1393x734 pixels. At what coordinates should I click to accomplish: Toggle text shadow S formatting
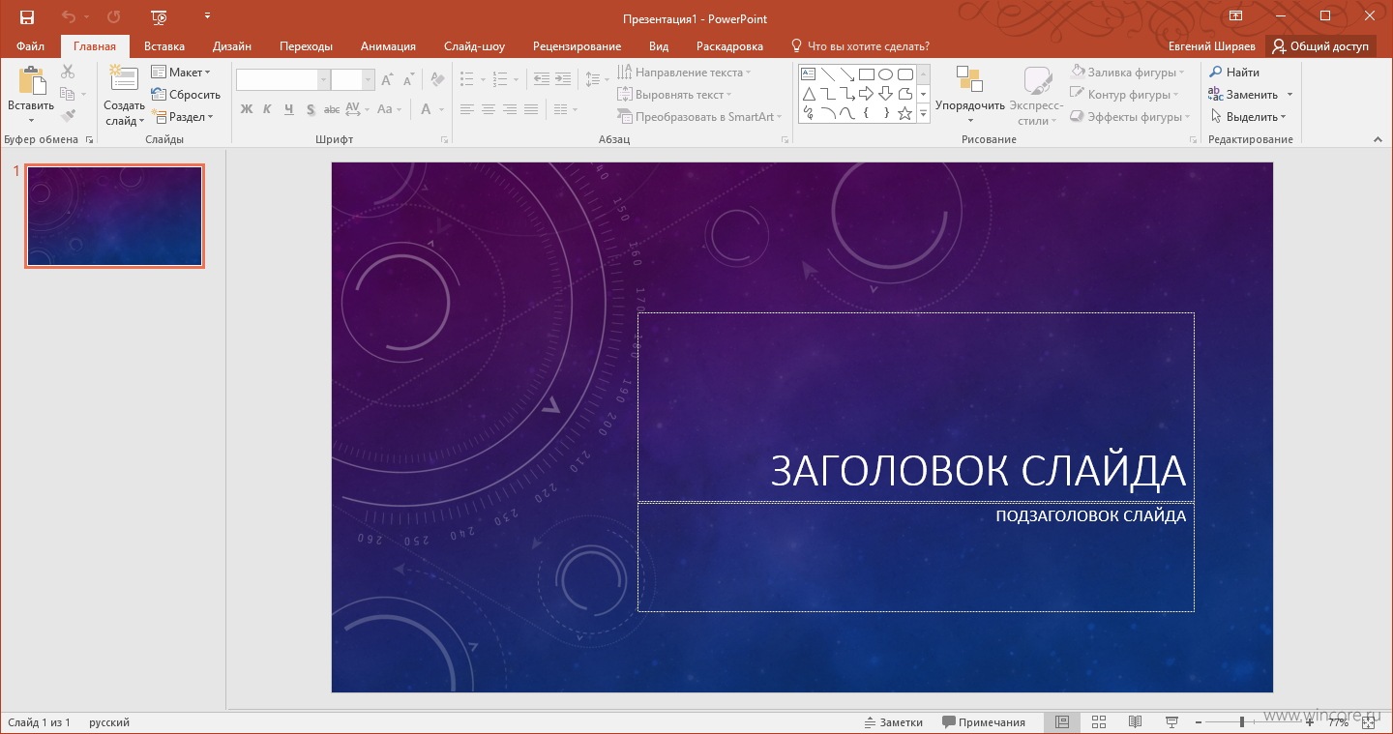click(310, 110)
